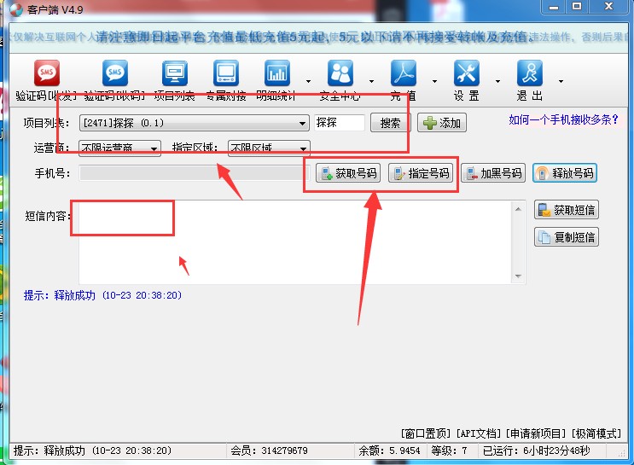The width and height of the screenshot is (634, 465).
Task: Click the 复制短信 copy button
Action: coord(566,237)
